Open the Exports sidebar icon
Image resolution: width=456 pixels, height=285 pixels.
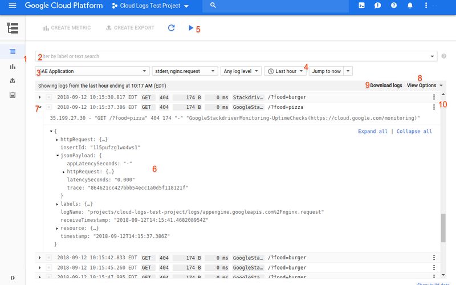coord(13,80)
